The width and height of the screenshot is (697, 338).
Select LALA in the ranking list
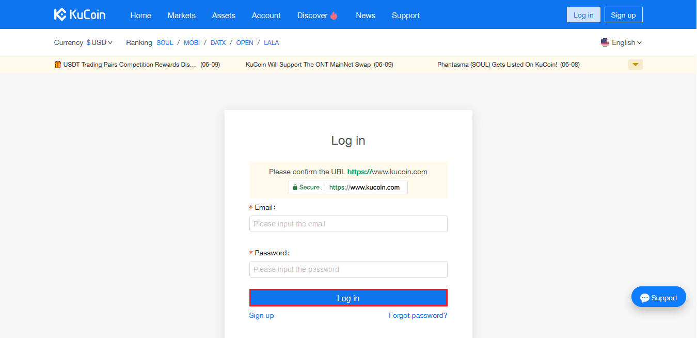pyautogui.click(x=272, y=43)
